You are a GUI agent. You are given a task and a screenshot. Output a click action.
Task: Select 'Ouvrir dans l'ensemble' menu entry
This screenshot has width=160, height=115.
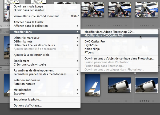tap(45, 10)
